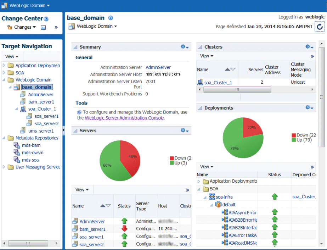The image size is (327, 250).
Task: Click the navigation pane horizontal scrollbar thumb
Action: coord(28,243)
